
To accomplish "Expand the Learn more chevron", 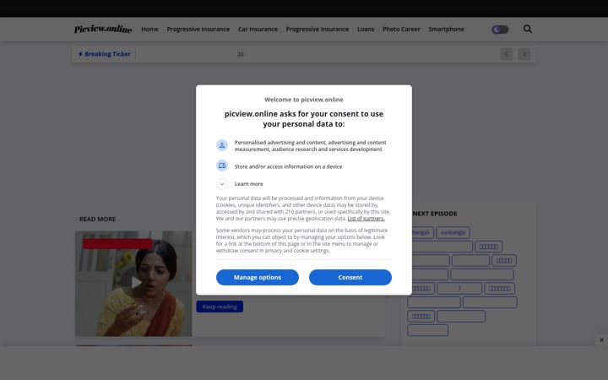I will [x=222, y=184].
